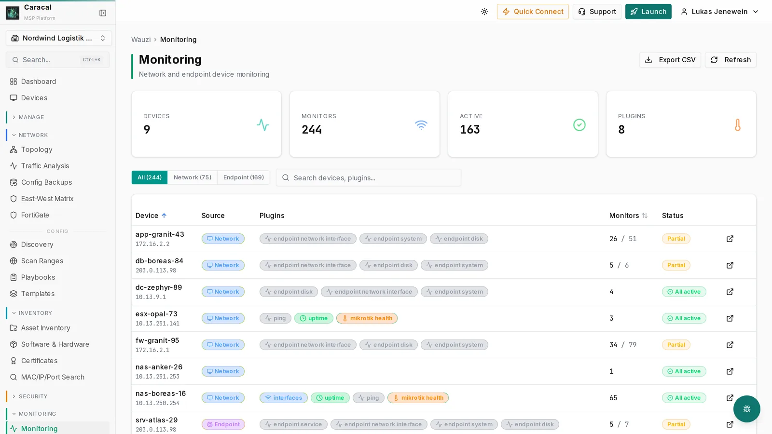The image size is (772, 434).
Task: Click the MAC/IP/Port Search magnifier icon
Action: point(14,377)
